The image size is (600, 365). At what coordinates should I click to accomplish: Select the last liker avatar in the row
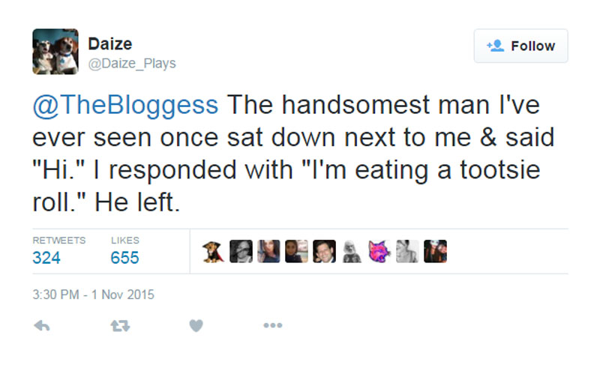(x=435, y=252)
